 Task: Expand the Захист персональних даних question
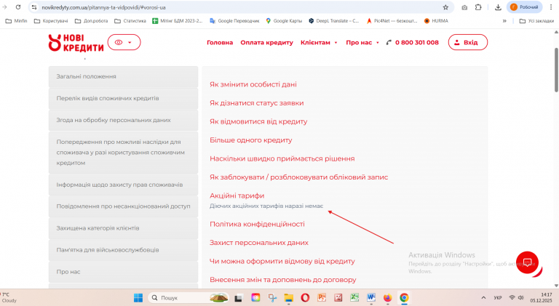[x=259, y=242]
